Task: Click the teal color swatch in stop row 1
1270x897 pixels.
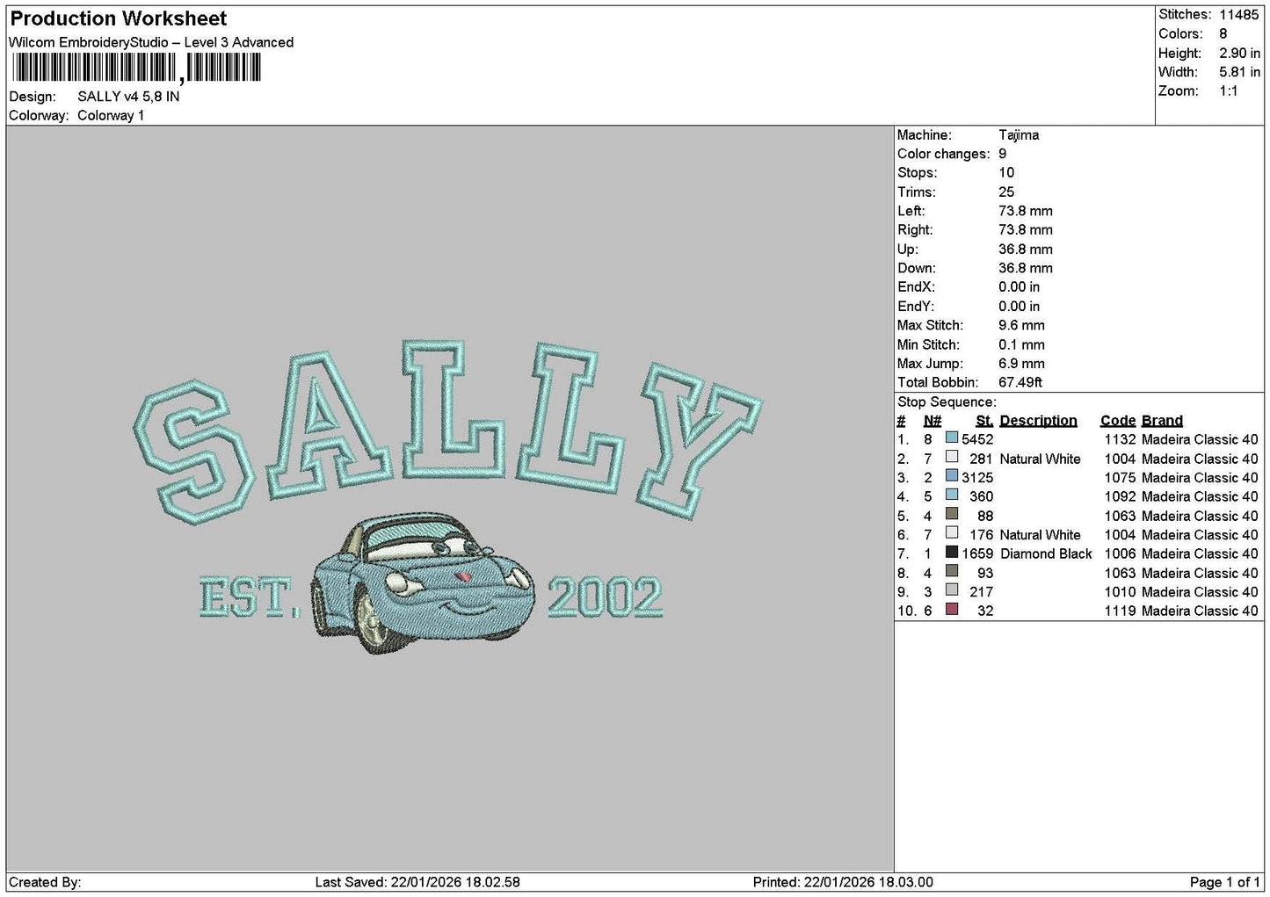Action: pos(952,438)
